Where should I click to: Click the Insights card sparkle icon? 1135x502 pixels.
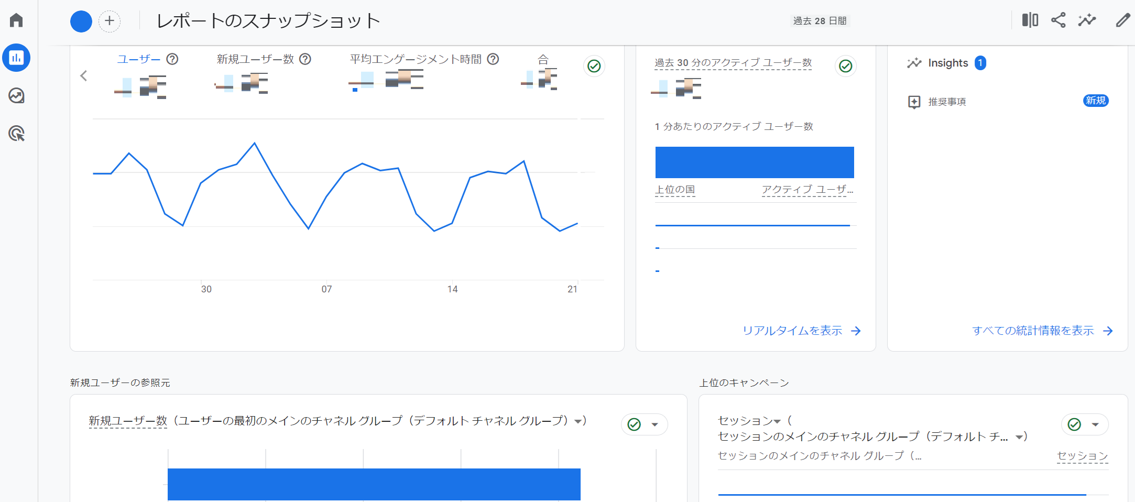click(x=914, y=63)
